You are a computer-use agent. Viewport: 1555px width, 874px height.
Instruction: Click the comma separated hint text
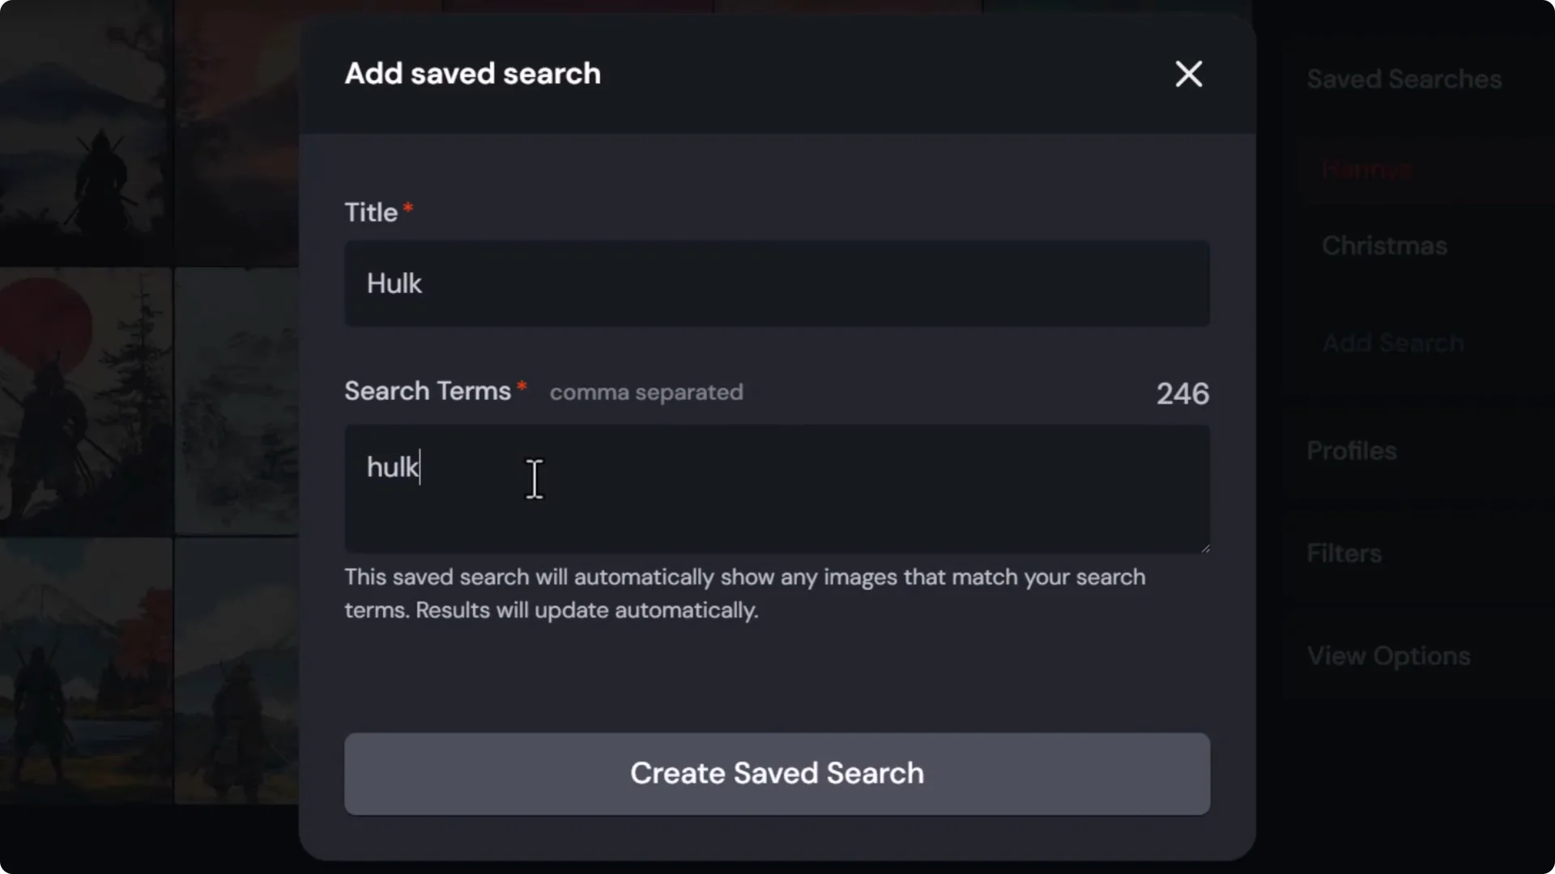coord(646,392)
